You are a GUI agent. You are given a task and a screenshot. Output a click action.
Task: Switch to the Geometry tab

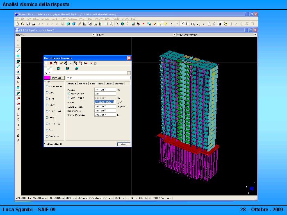pyautogui.click(x=120, y=83)
